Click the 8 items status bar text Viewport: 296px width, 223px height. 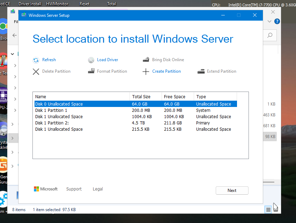click(x=19, y=210)
